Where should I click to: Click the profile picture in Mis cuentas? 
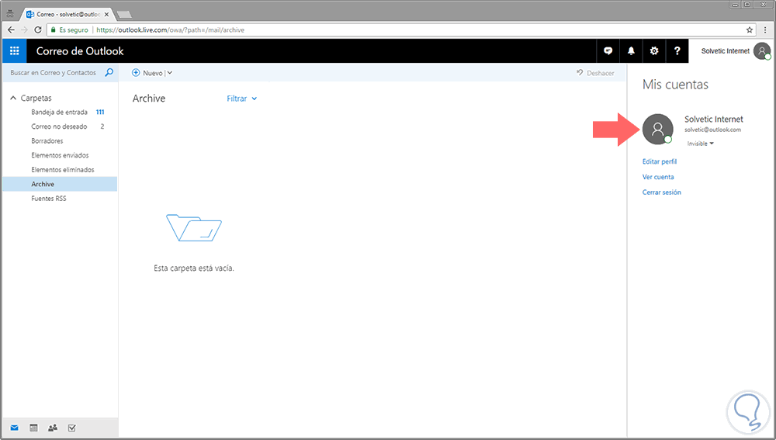[x=658, y=129]
